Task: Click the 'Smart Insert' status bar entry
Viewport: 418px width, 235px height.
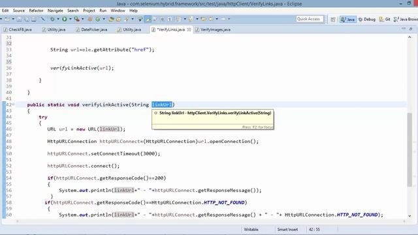Action: (x=287, y=229)
